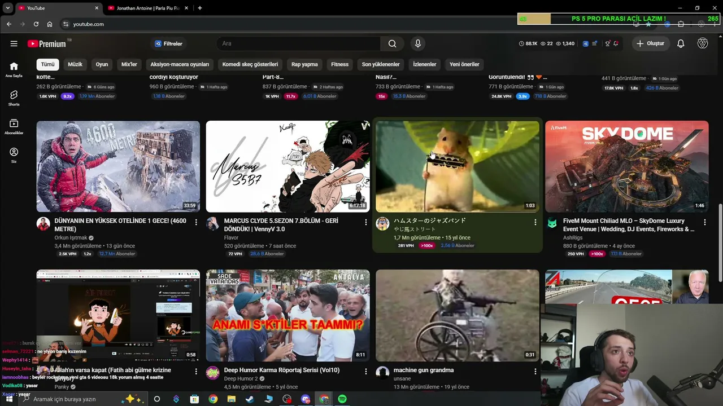Open the YouTube hamburger guide menu
The height and width of the screenshot is (406, 723).
[14, 43]
